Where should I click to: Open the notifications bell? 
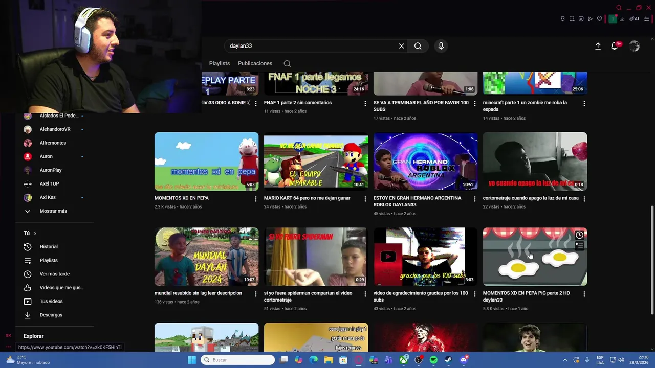coord(615,46)
